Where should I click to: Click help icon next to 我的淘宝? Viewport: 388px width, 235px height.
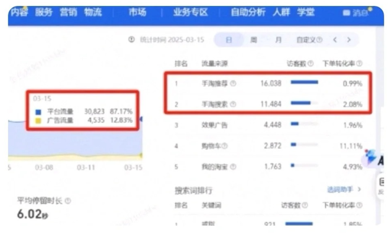[233, 167]
